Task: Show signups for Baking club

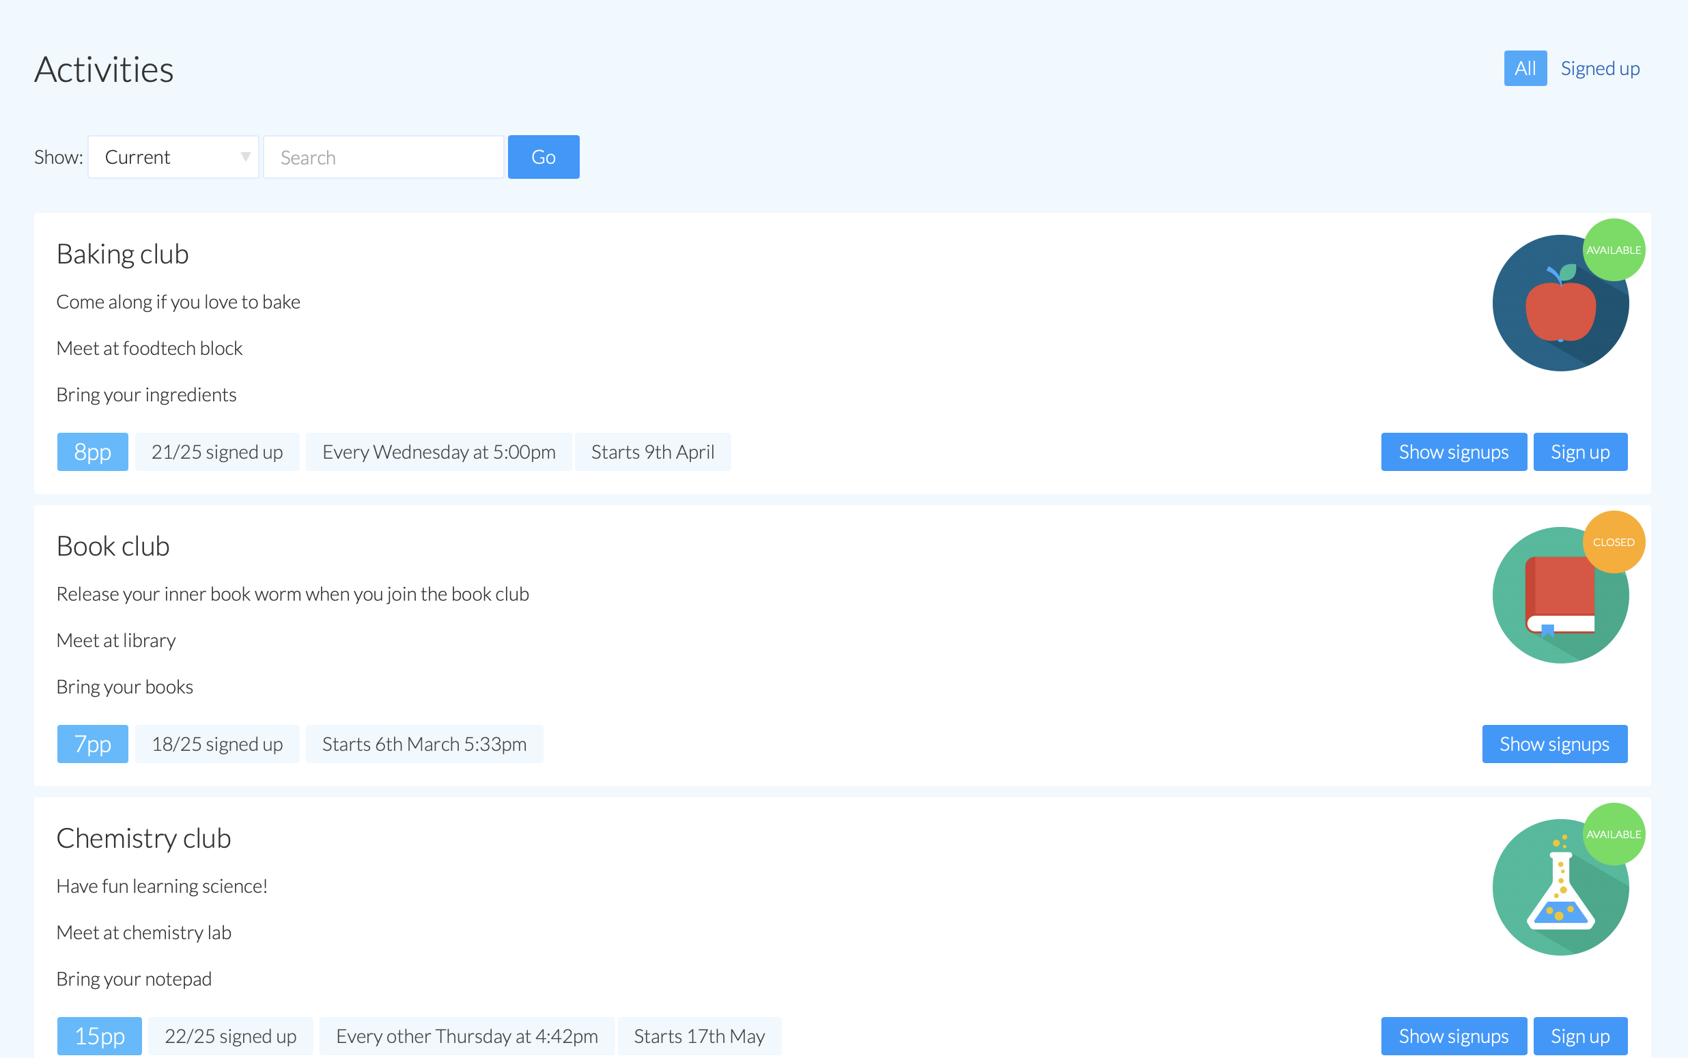Action: [1453, 452]
